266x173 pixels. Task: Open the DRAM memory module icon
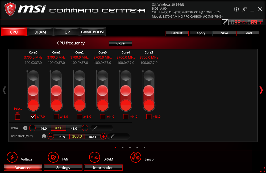click(x=94, y=157)
